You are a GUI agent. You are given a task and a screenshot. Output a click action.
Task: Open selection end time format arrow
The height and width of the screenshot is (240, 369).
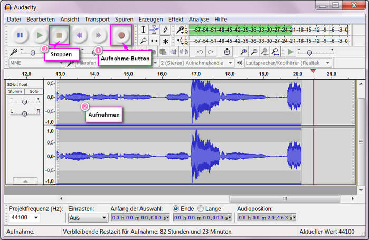230,218
